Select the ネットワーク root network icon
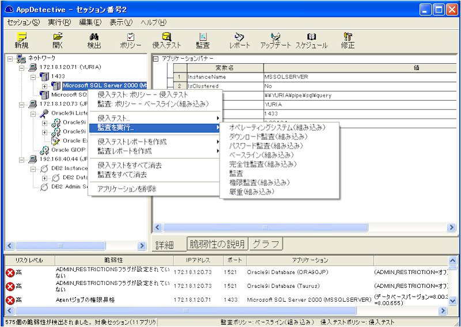The width and height of the screenshot is (461, 327). (21, 59)
